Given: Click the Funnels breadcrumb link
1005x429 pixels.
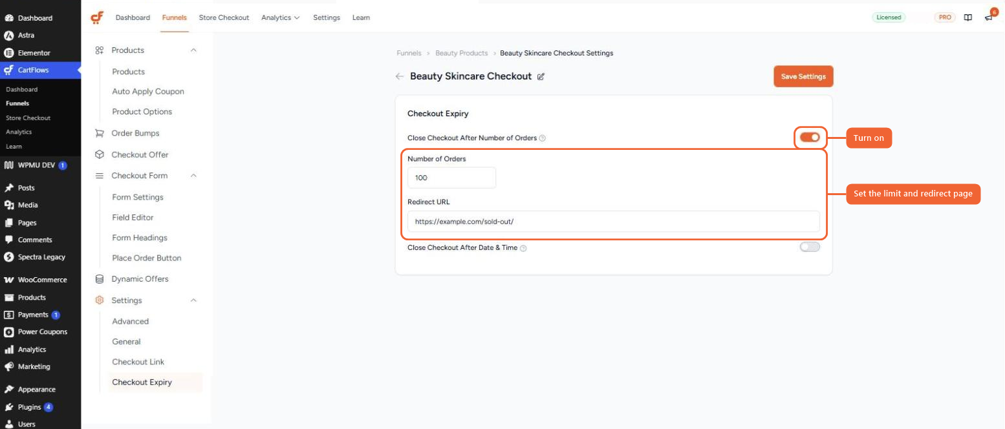Looking at the screenshot, I should (409, 53).
